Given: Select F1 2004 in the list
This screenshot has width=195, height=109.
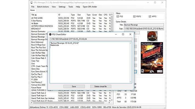Looking at the screenshot, I should 34,80.
